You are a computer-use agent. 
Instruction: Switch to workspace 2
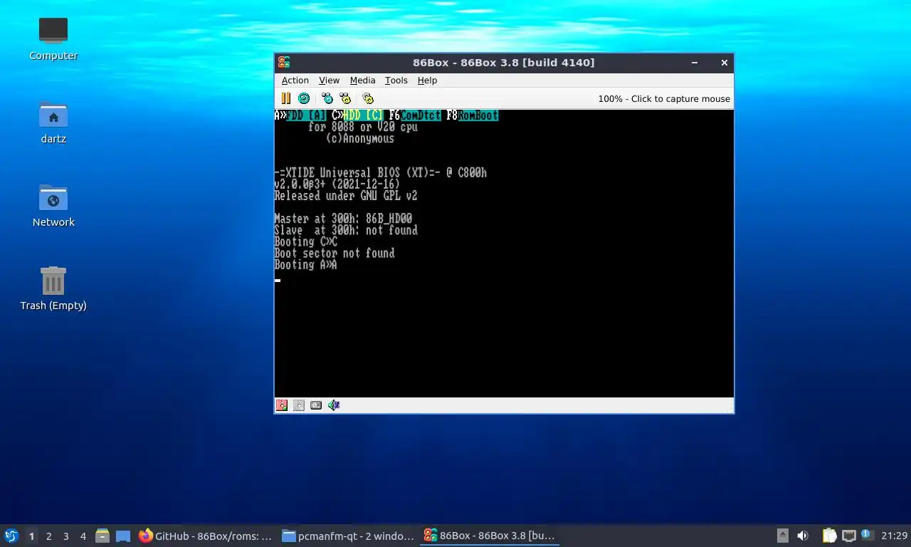pos(49,536)
